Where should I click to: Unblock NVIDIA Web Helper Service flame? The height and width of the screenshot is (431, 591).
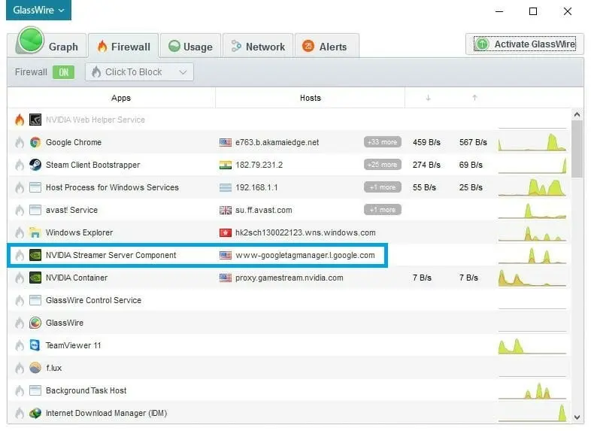pyautogui.click(x=20, y=120)
